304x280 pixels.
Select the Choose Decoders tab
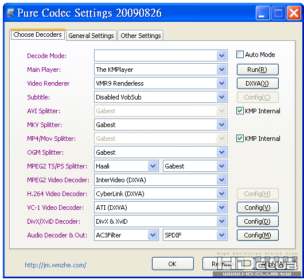click(x=38, y=34)
